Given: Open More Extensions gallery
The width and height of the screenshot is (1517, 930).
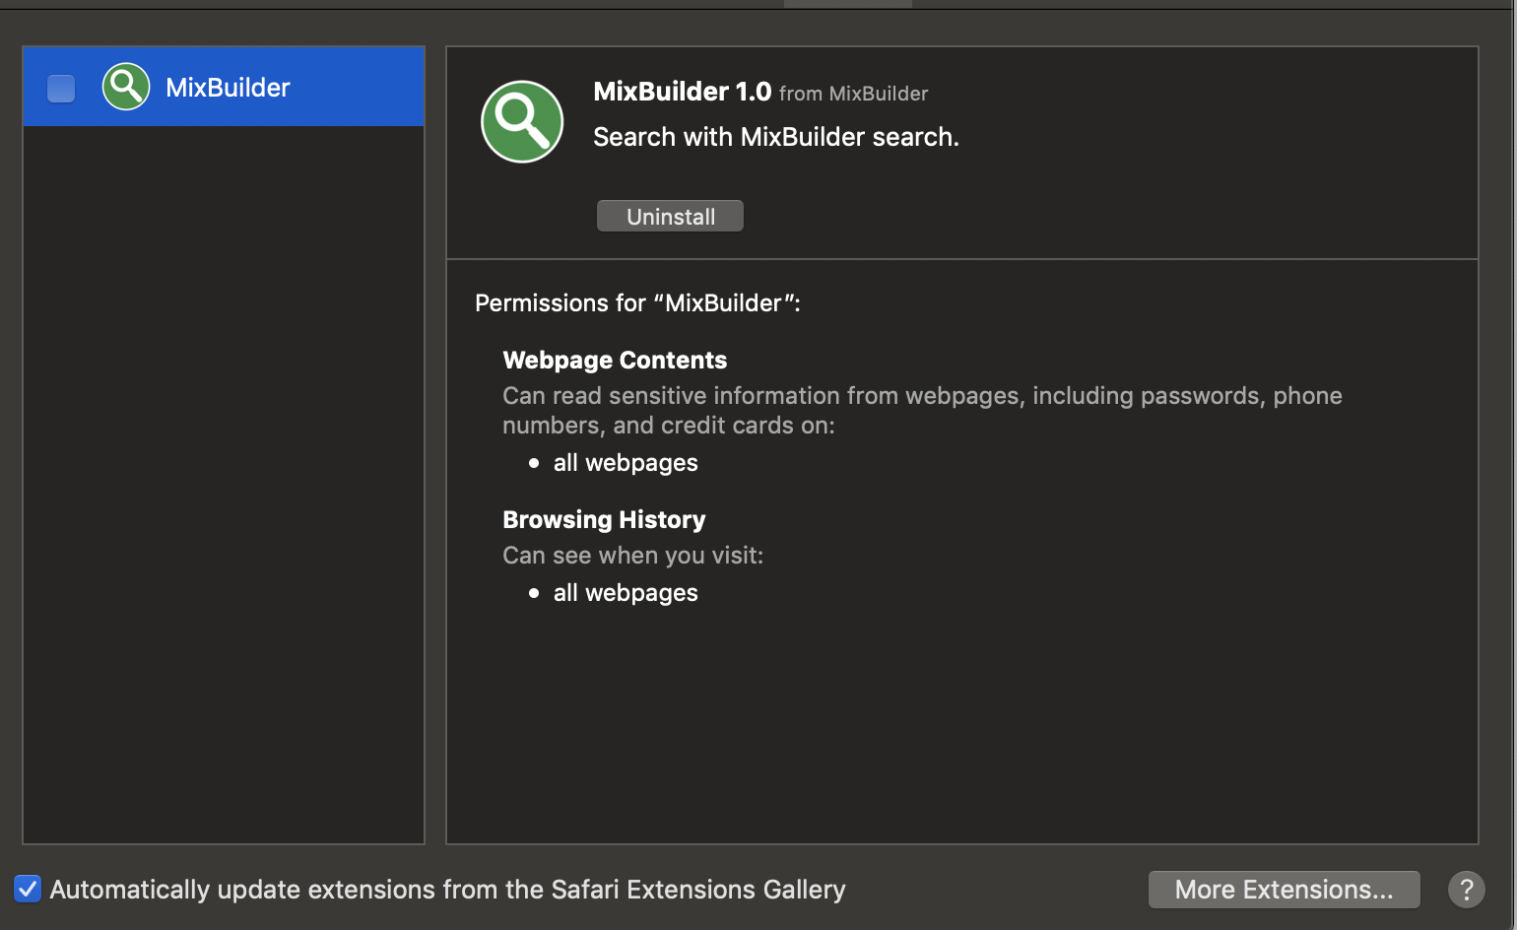Looking at the screenshot, I should coord(1284,890).
